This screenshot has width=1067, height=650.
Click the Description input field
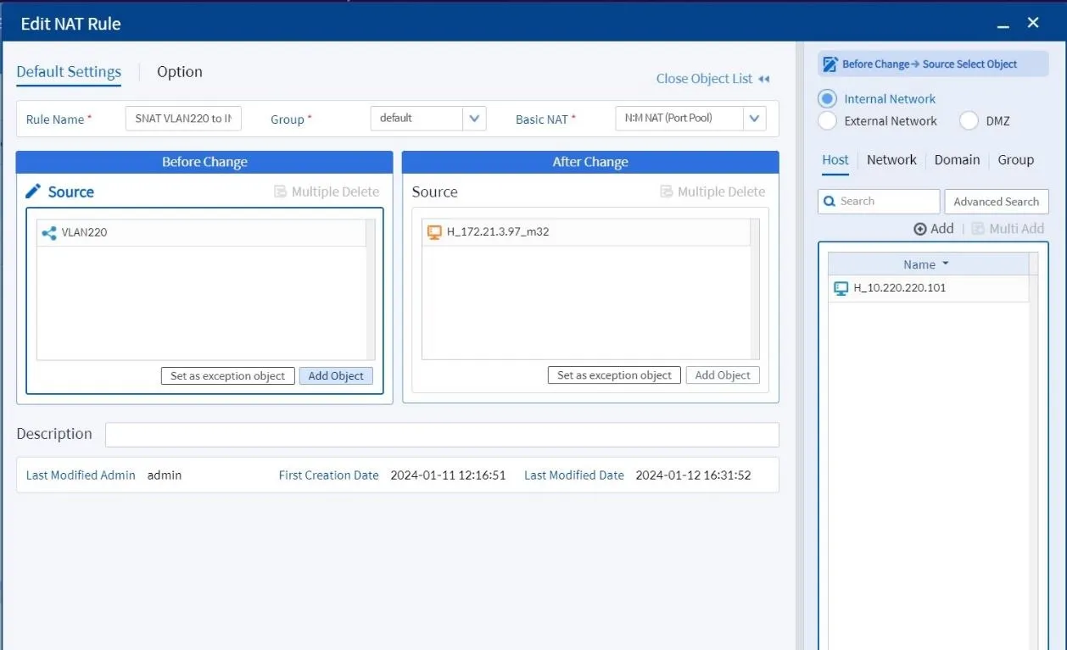click(441, 435)
